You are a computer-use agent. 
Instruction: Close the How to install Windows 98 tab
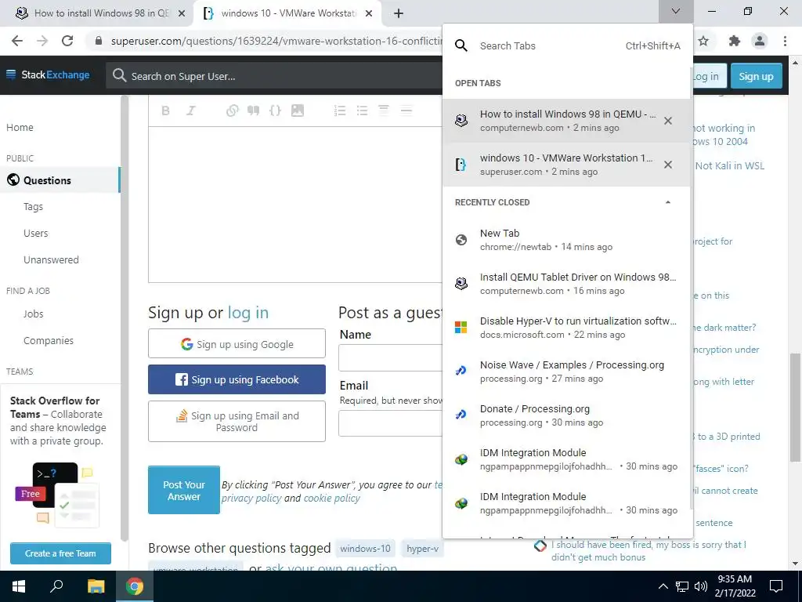pyautogui.click(x=182, y=13)
